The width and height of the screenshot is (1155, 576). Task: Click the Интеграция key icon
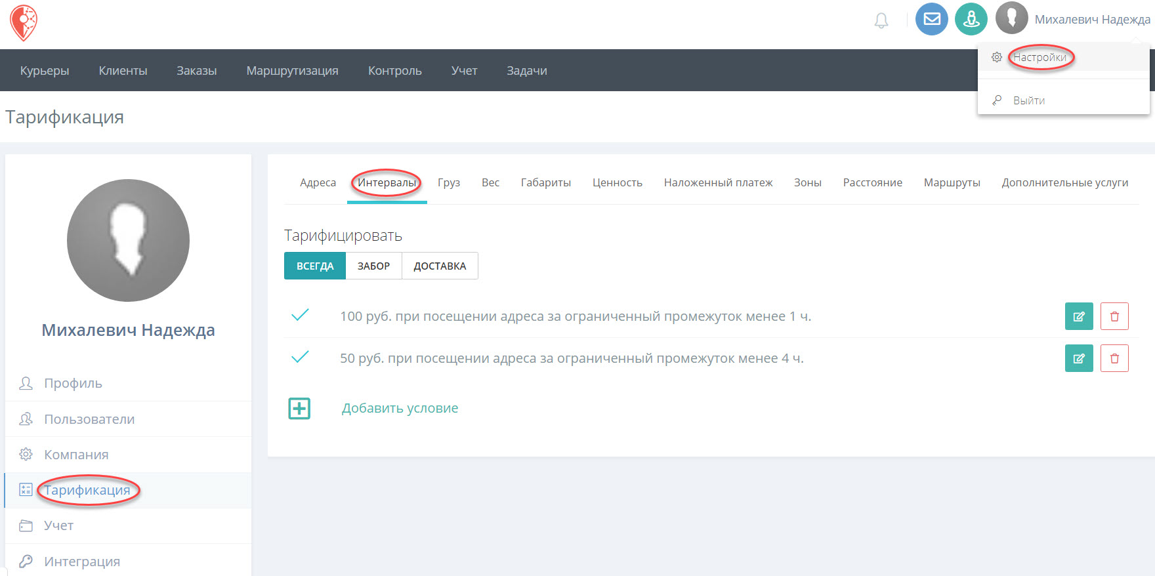pos(26,561)
